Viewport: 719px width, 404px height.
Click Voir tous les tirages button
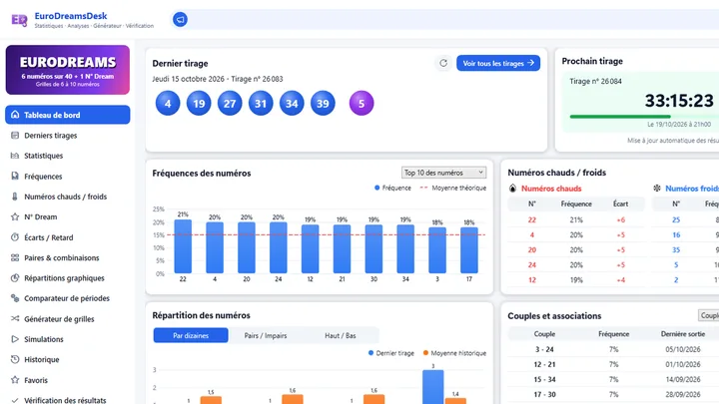(x=498, y=63)
